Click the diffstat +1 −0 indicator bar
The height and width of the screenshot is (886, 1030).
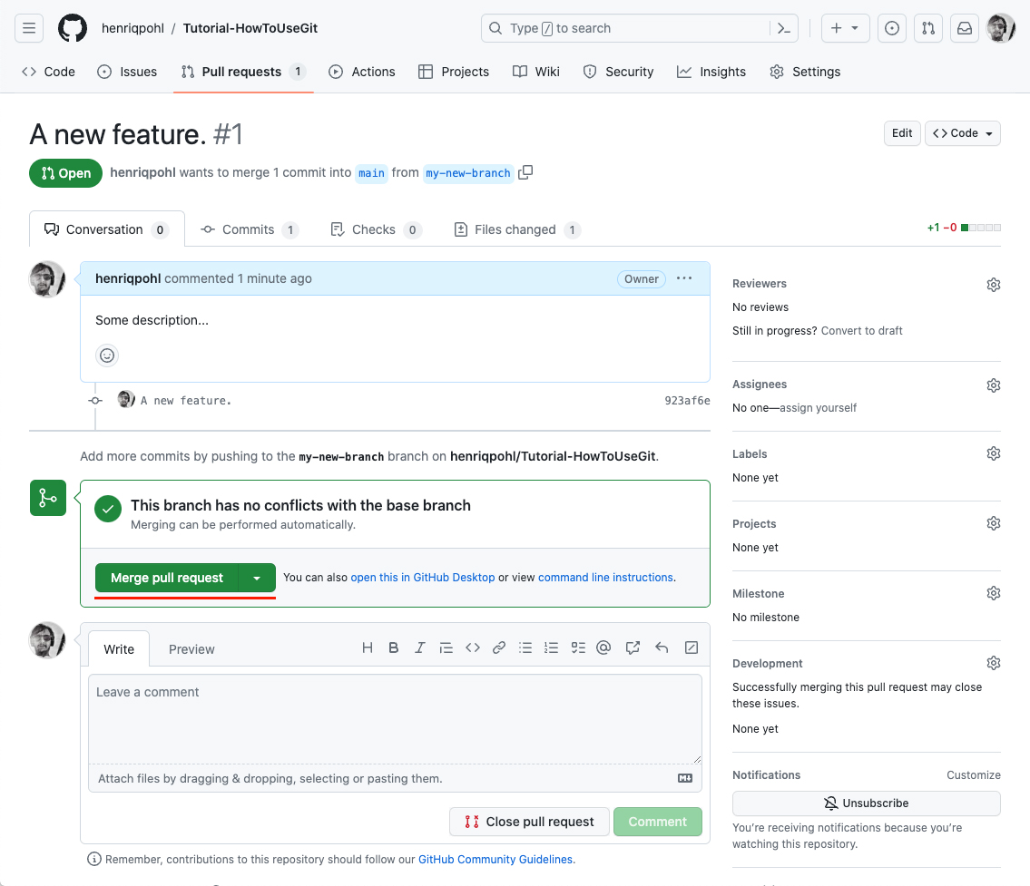point(964,228)
